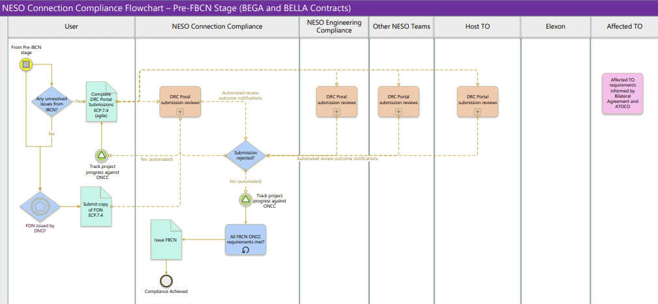
Task: Click the green triangle event below Submission rejected
Action: pos(246,200)
